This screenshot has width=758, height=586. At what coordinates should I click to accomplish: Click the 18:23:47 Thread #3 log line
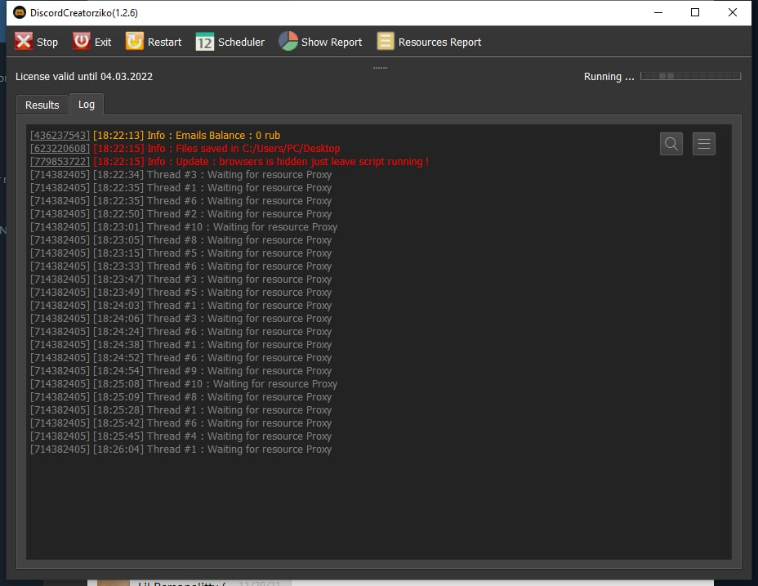(181, 280)
